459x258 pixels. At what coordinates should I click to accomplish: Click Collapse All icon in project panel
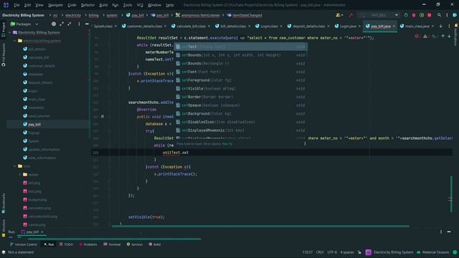(x=70, y=24)
